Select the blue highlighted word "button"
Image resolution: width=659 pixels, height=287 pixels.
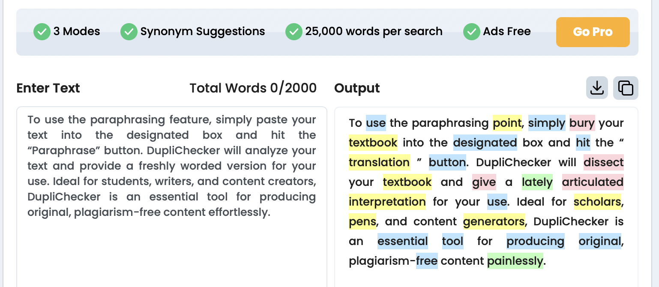coord(447,162)
